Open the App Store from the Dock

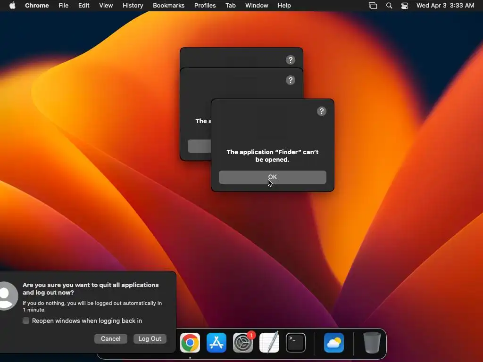(x=217, y=343)
